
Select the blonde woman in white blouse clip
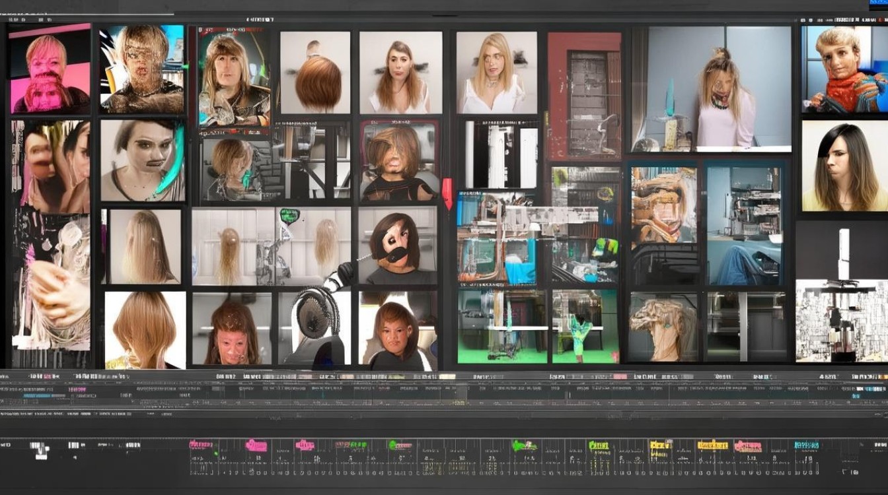pos(497,72)
